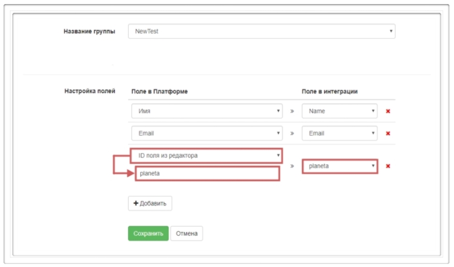The image size is (454, 267).
Task: Save settings with the green Сохранить button
Action: coord(148,233)
